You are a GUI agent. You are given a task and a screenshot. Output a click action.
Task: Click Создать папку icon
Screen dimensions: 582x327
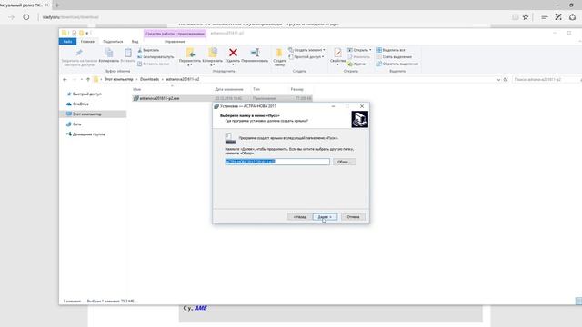tap(279, 57)
